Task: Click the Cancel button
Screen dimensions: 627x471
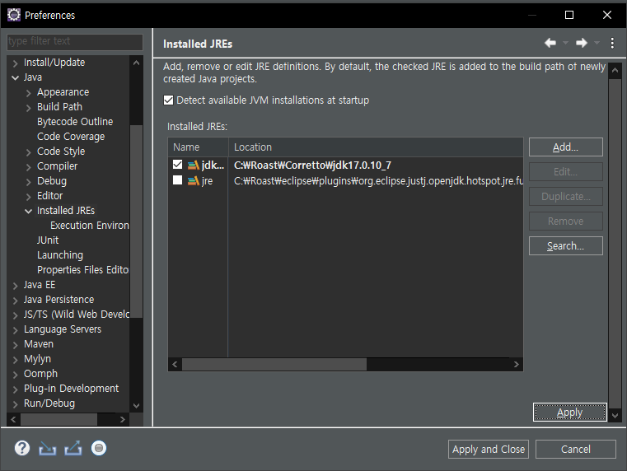Action: click(x=575, y=449)
